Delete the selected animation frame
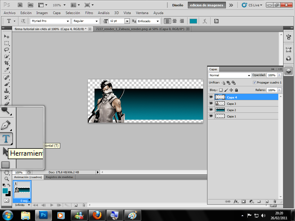The width and height of the screenshot is (295, 221). [84, 205]
